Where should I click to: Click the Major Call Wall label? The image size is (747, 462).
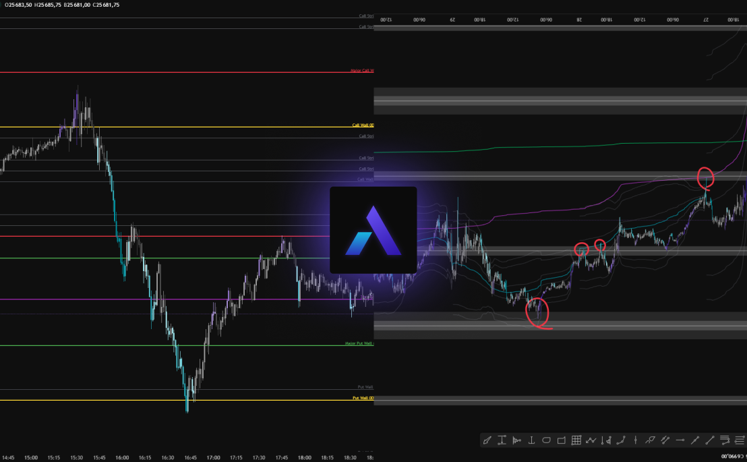pyautogui.click(x=362, y=71)
